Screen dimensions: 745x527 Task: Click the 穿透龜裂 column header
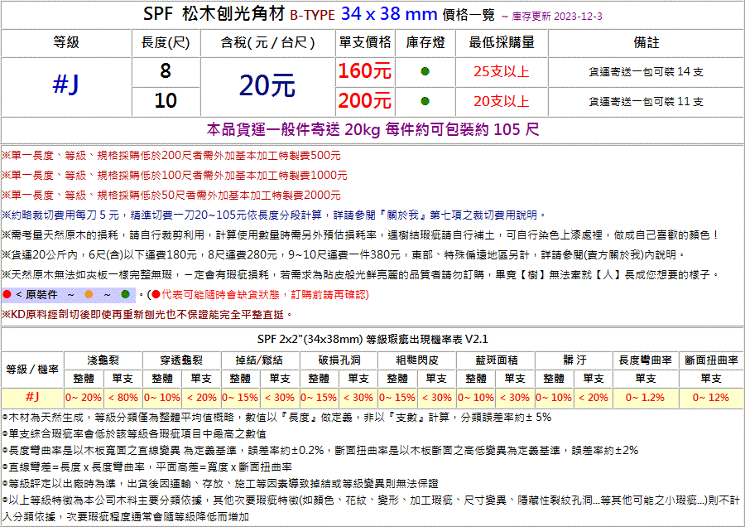[181, 360]
